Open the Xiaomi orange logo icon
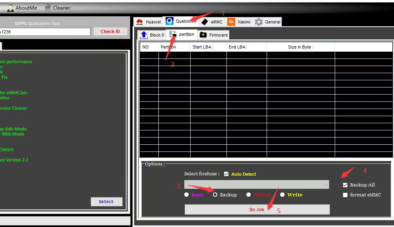The image size is (394, 227). coord(231,22)
